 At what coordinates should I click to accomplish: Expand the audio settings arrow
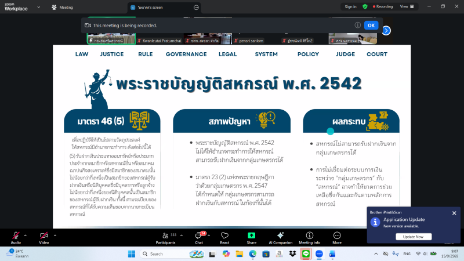pos(26,235)
